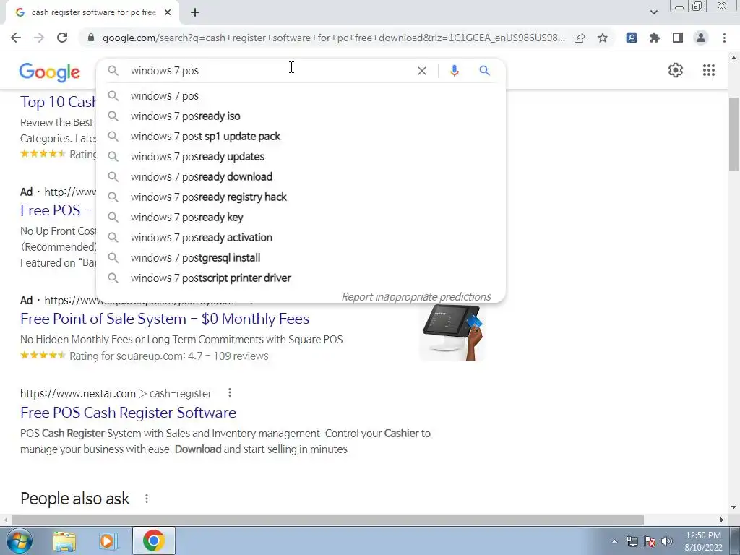Open the Chrome profile avatar

point(701,38)
